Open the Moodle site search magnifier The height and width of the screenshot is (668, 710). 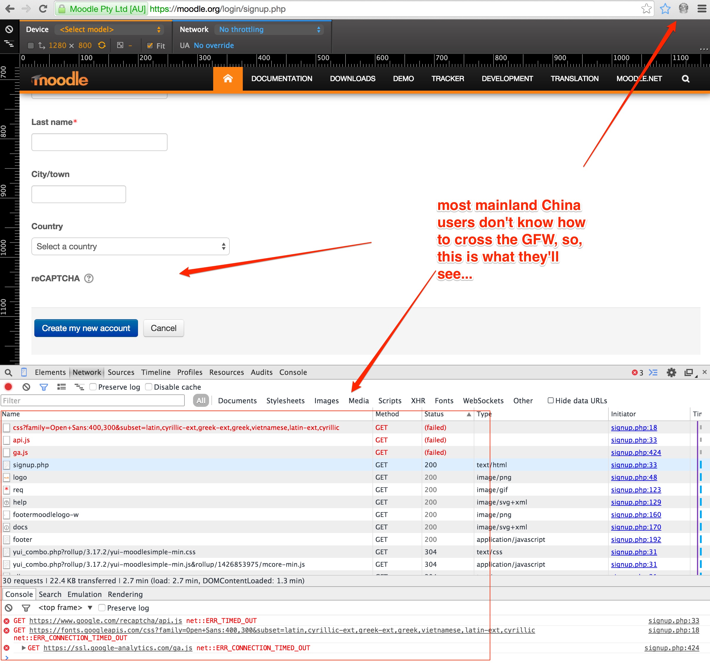(x=685, y=78)
